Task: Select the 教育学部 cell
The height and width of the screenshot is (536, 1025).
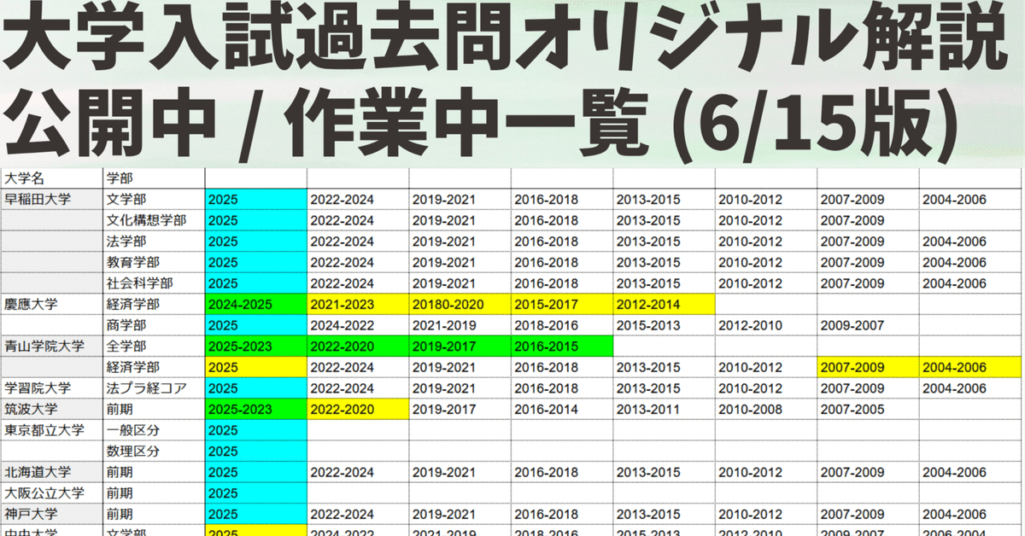Action: click(154, 262)
